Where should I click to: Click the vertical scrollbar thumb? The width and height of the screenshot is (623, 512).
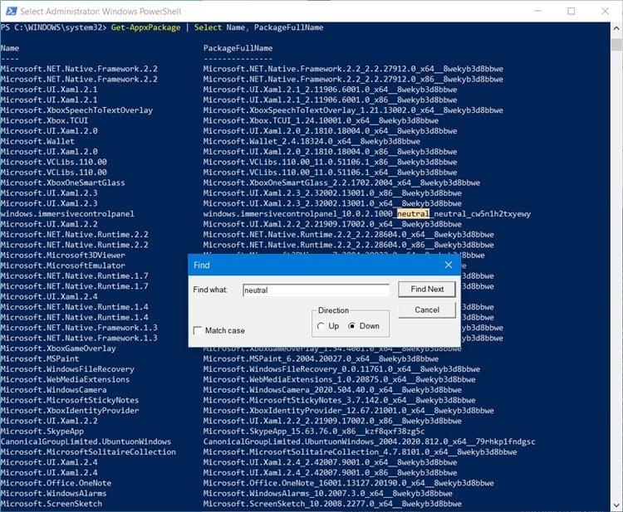click(x=616, y=45)
